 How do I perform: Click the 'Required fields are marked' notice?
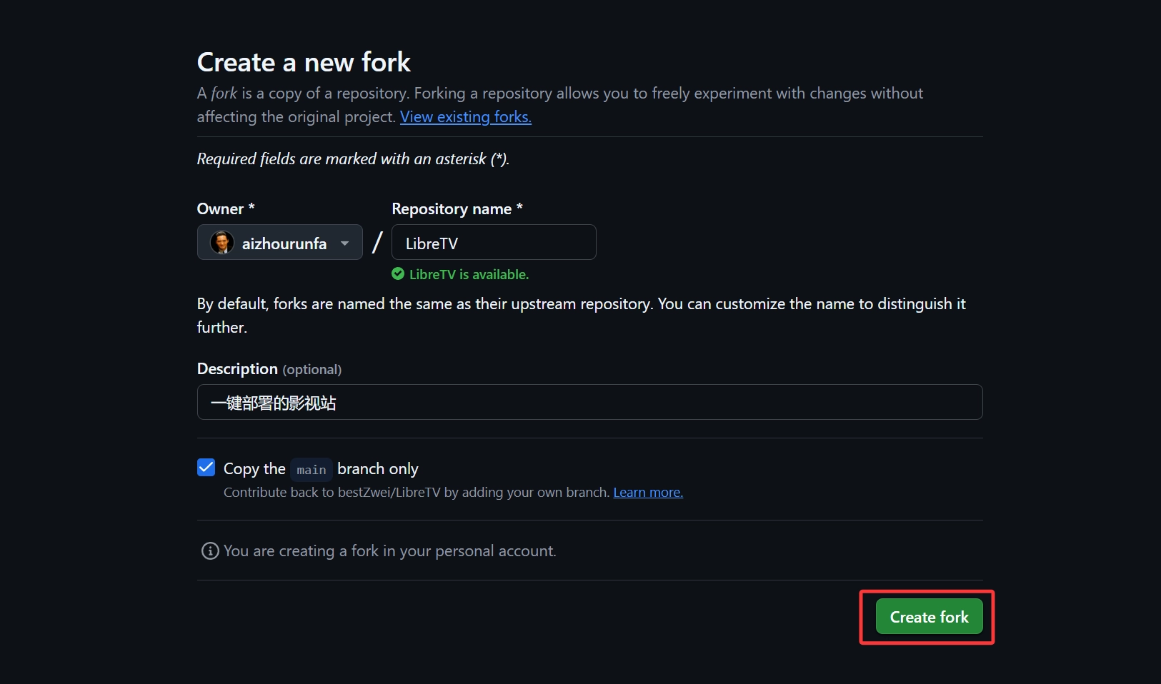[x=353, y=159]
